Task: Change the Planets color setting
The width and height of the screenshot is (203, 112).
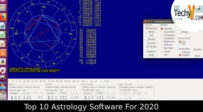Action: 151,39
